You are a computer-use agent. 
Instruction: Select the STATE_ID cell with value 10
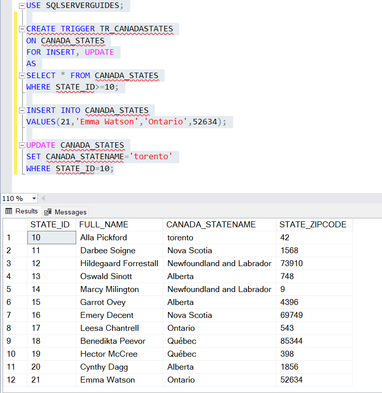(51, 237)
